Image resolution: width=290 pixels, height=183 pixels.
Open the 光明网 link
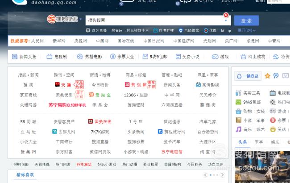tap(210, 41)
